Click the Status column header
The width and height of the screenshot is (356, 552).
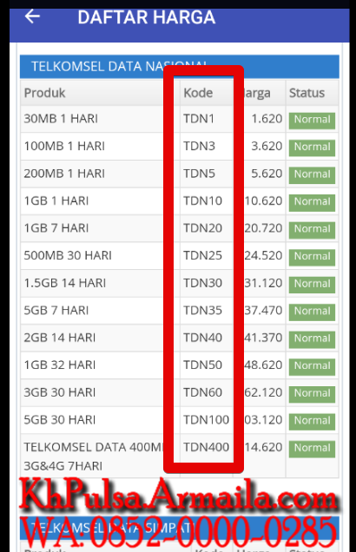coord(307,93)
